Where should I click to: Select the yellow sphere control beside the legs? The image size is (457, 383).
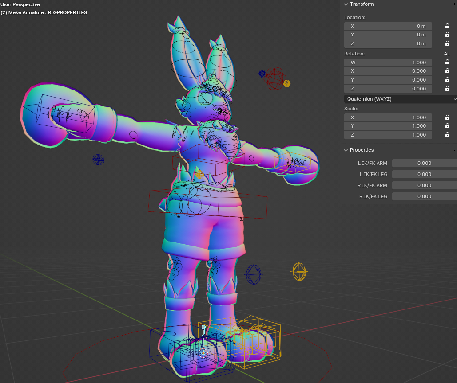[x=299, y=271]
